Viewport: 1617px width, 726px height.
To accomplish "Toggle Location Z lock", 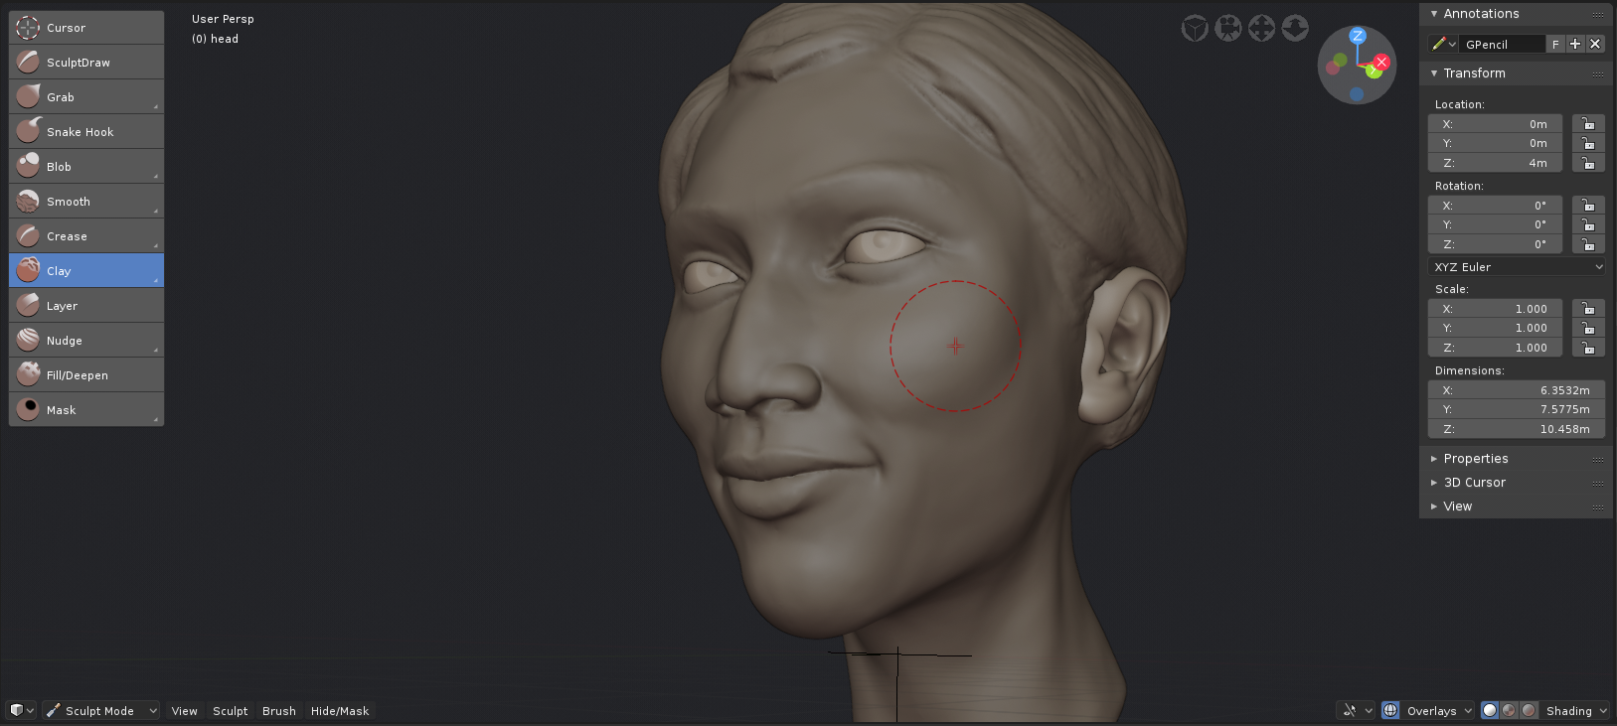I will (x=1588, y=163).
